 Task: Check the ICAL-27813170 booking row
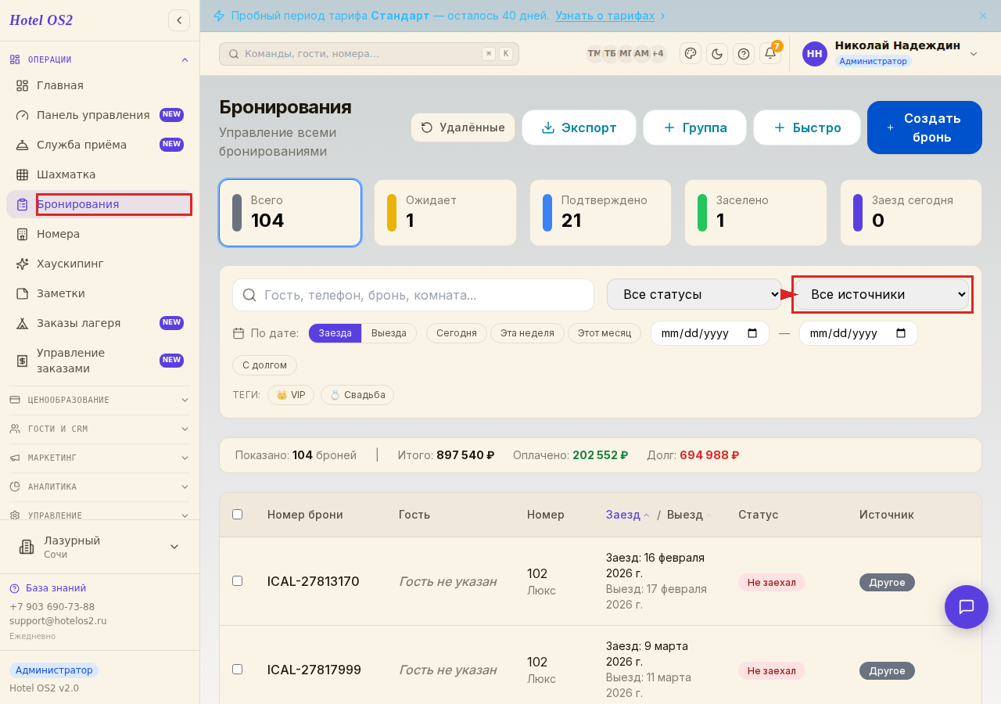point(238,581)
